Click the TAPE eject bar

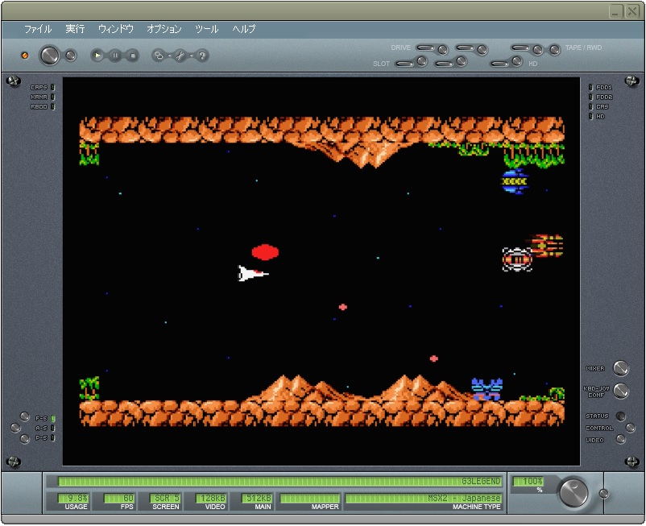tap(520, 48)
